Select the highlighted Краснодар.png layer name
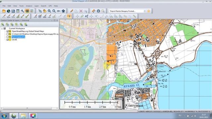The height and width of the screenshot is (119, 212). [x=19, y=37]
